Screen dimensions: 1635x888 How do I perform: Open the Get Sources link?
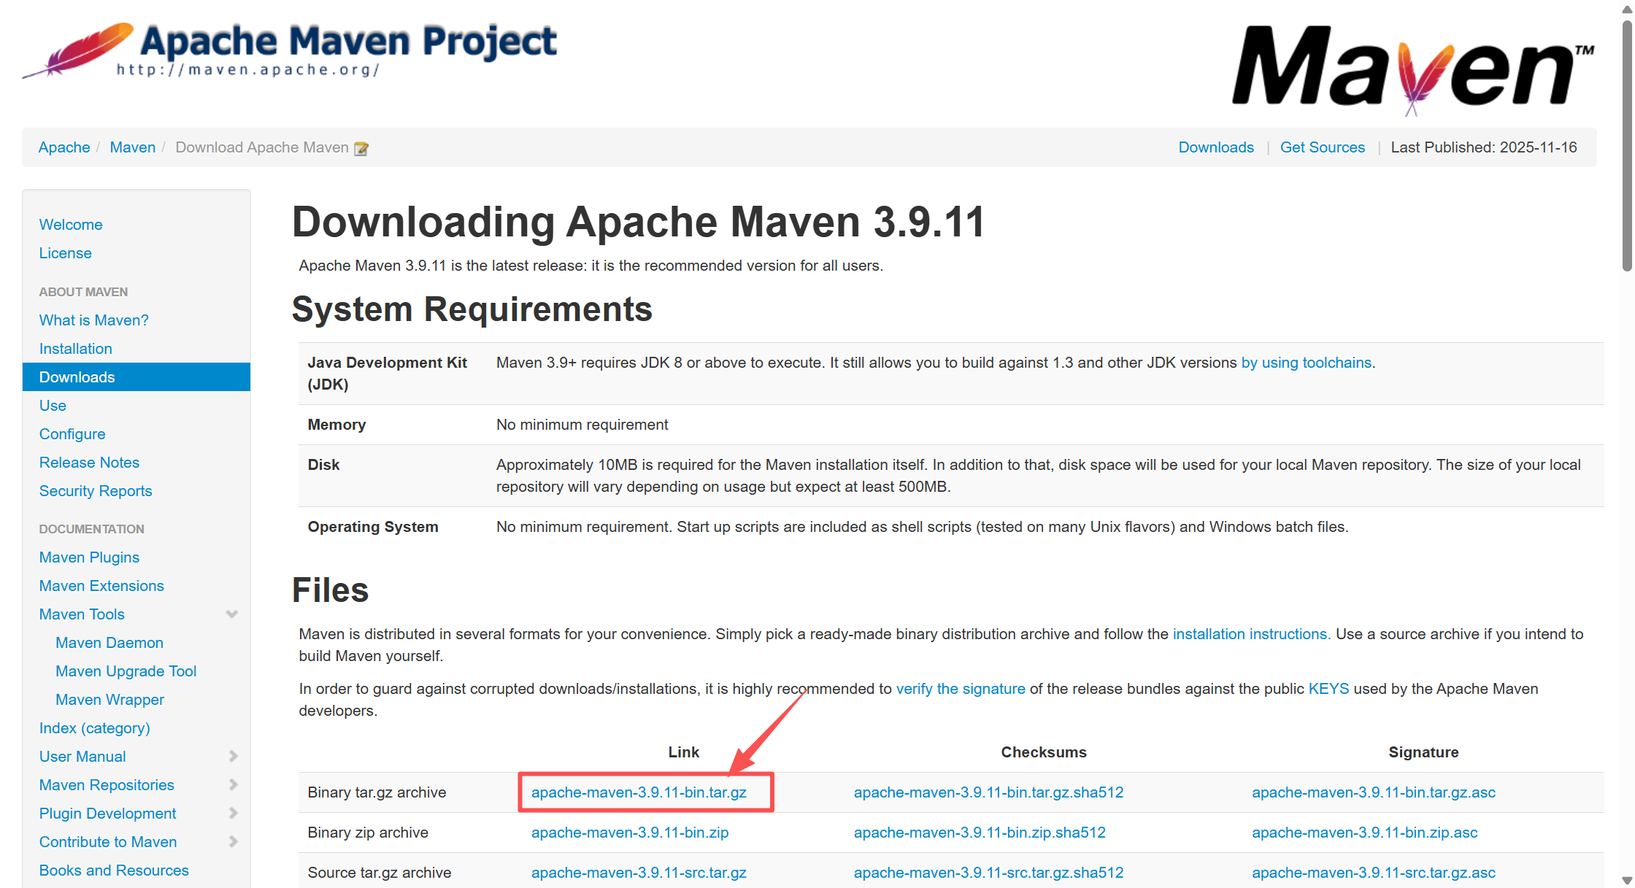[1323, 147]
